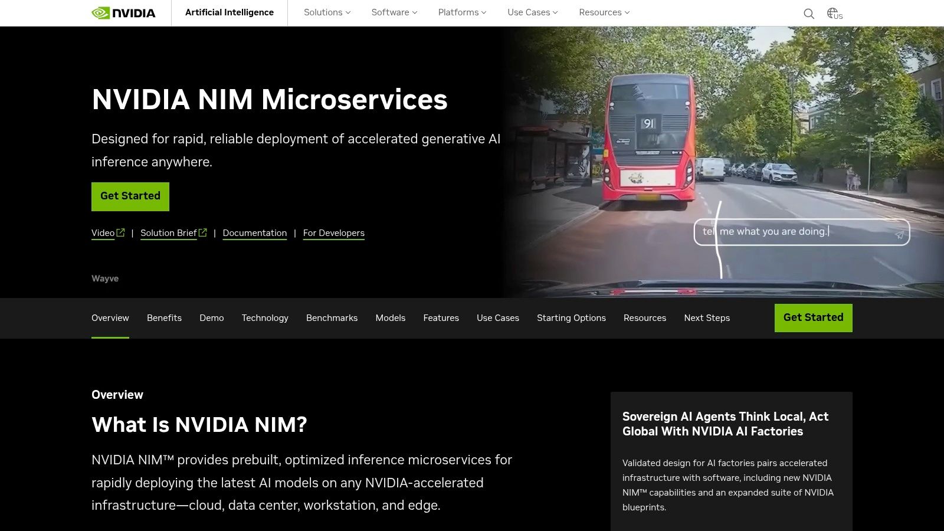Click the Wayve caption text
Screen dimensions: 944x531
[105, 278]
